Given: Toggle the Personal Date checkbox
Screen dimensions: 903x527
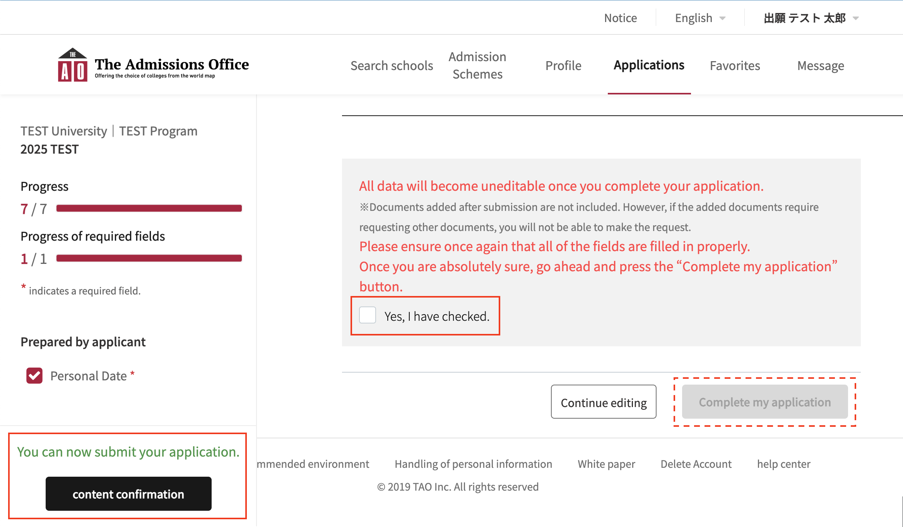Looking at the screenshot, I should coord(34,376).
